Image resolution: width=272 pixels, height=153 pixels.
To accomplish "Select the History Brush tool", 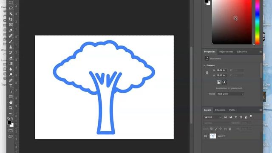I will click(x=11, y=53).
